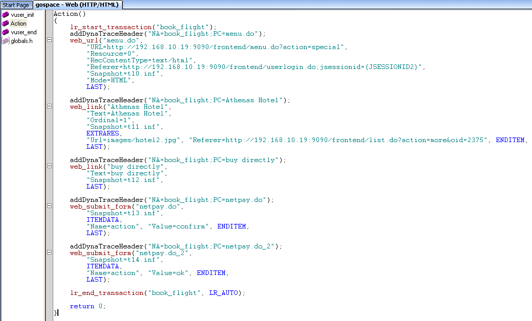Click addDynaTraceHeader line for PC=buy directly
Image resolution: width=532 pixels, height=321 pixels.
[x=178, y=160]
